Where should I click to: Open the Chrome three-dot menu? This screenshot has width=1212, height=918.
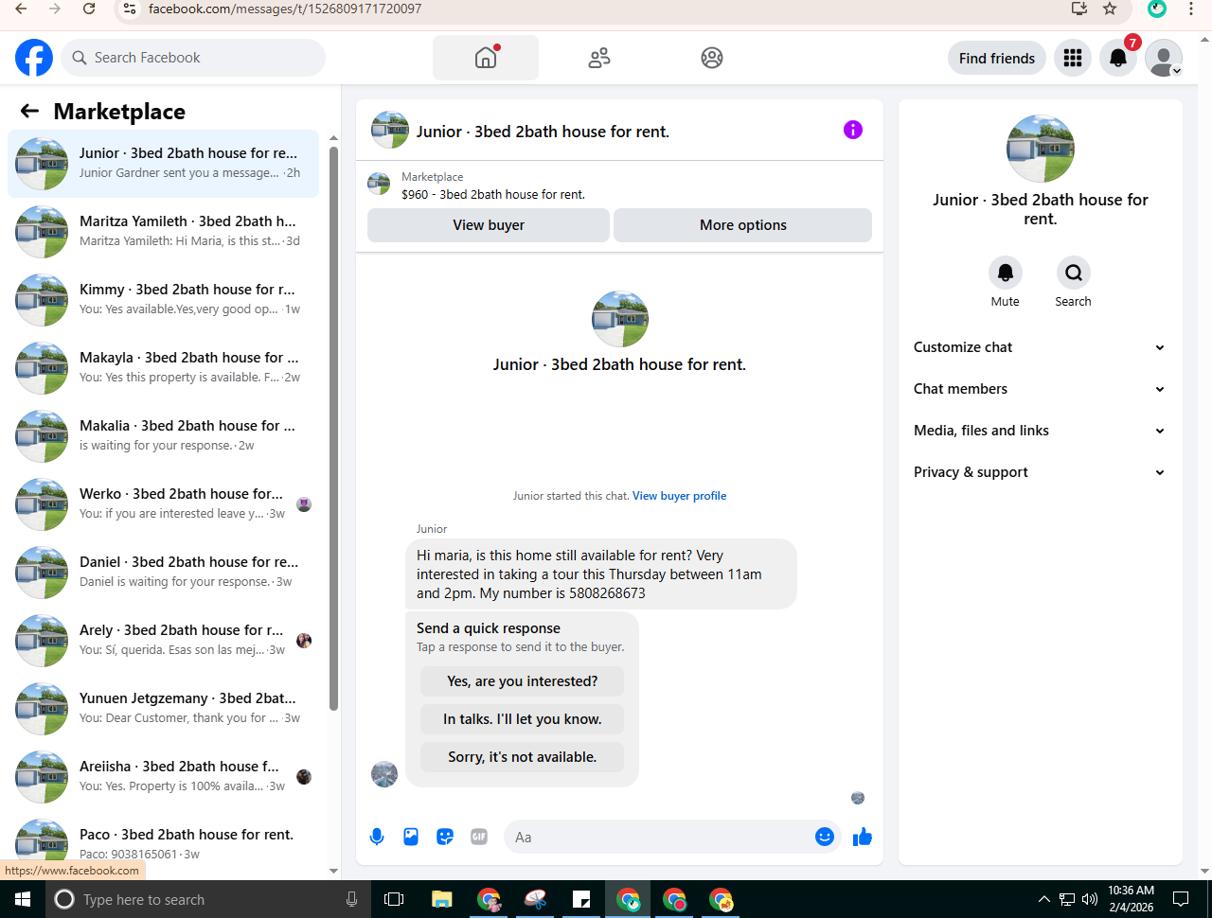tap(1191, 9)
